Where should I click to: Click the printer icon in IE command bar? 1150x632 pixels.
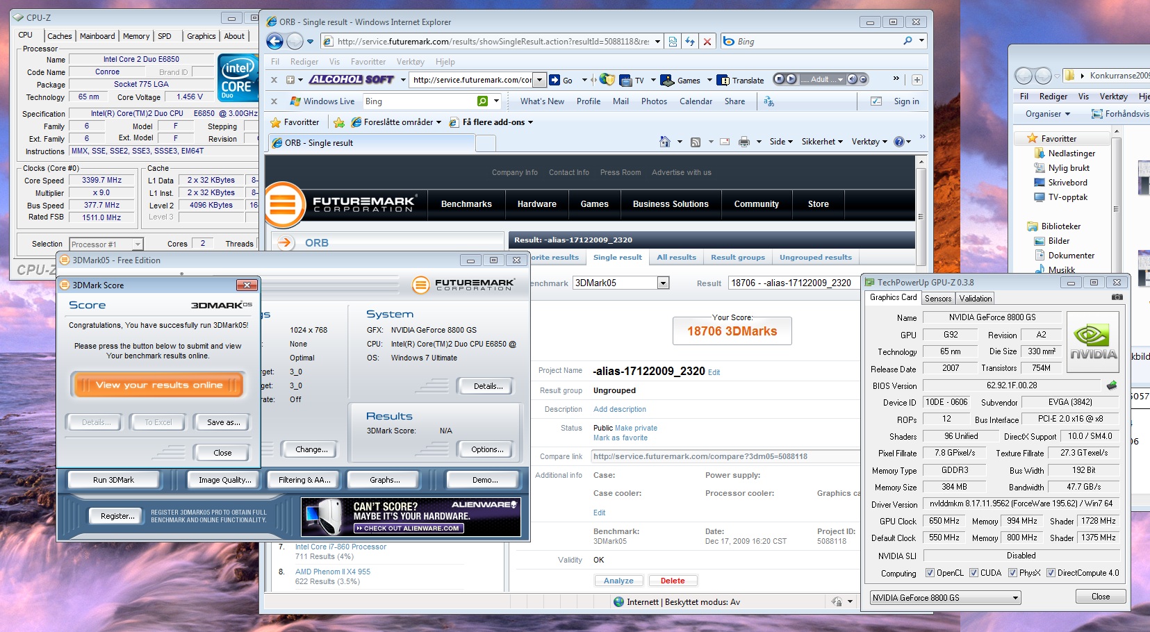(744, 142)
